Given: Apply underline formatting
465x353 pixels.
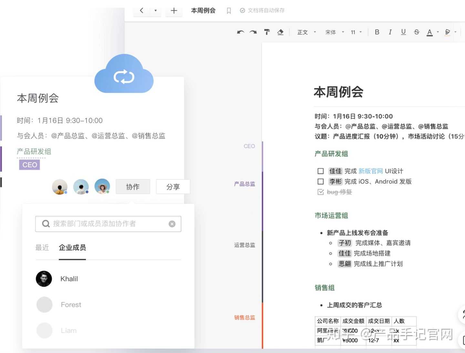Looking at the screenshot, I should tap(403, 32).
